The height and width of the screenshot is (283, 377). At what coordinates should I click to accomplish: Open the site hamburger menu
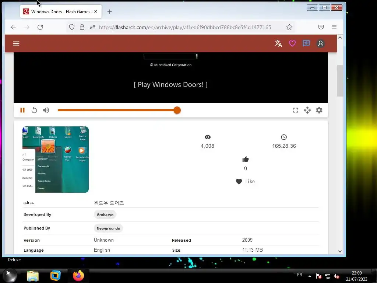16,43
